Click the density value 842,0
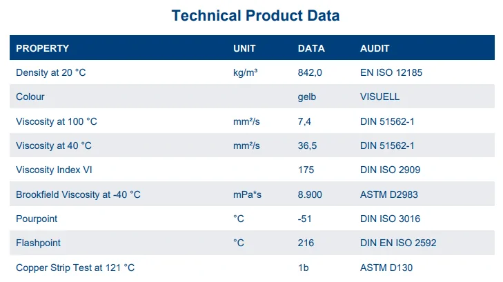The width and height of the screenshot is (503, 282). 310,73
